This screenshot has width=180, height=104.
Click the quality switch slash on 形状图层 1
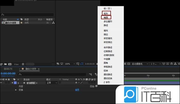82,83
